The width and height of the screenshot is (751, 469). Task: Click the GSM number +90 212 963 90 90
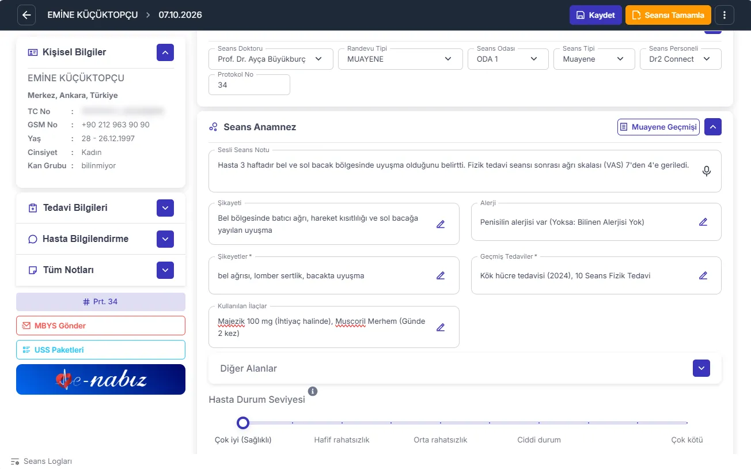[116, 124]
